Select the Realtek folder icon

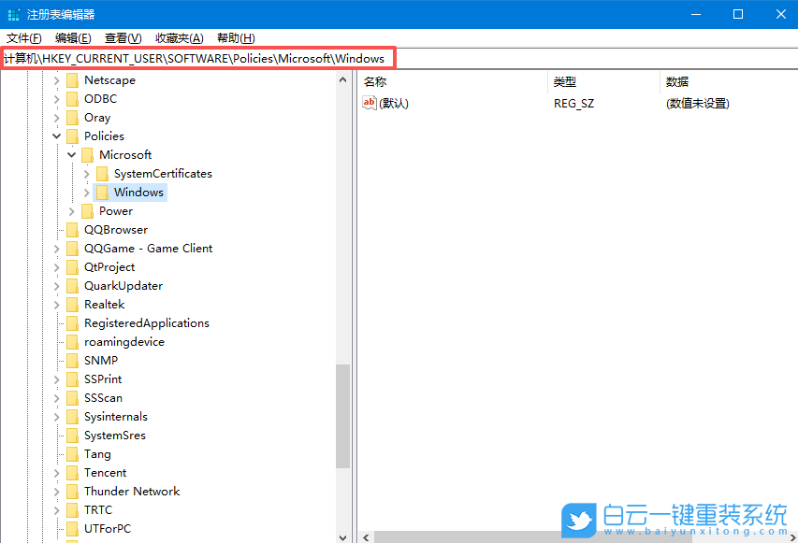click(71, 304)
